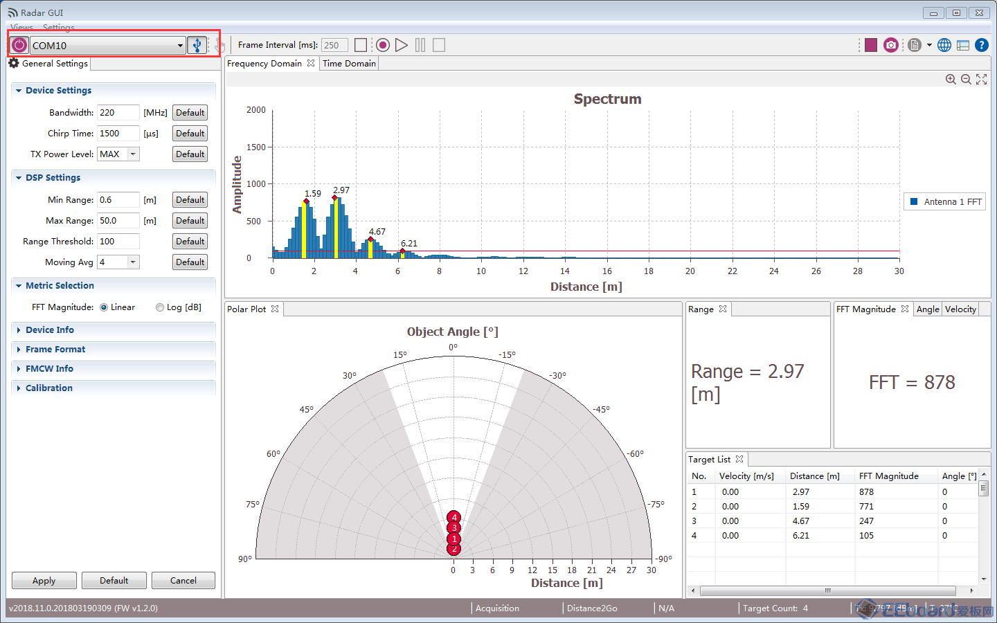This screenshot has width=997, height=623.
Task: Switch to the Angle tab
Action: click(x=928, y=309)
